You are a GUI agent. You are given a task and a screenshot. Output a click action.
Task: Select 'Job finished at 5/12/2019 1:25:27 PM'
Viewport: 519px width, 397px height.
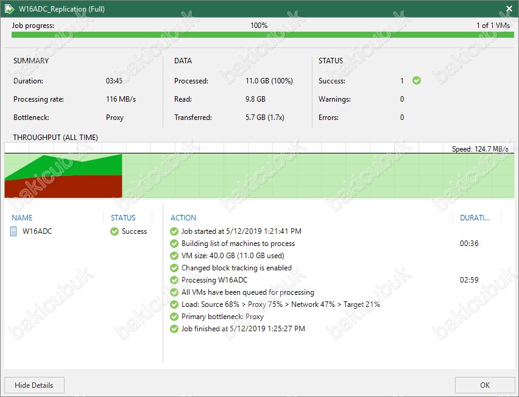243,329
